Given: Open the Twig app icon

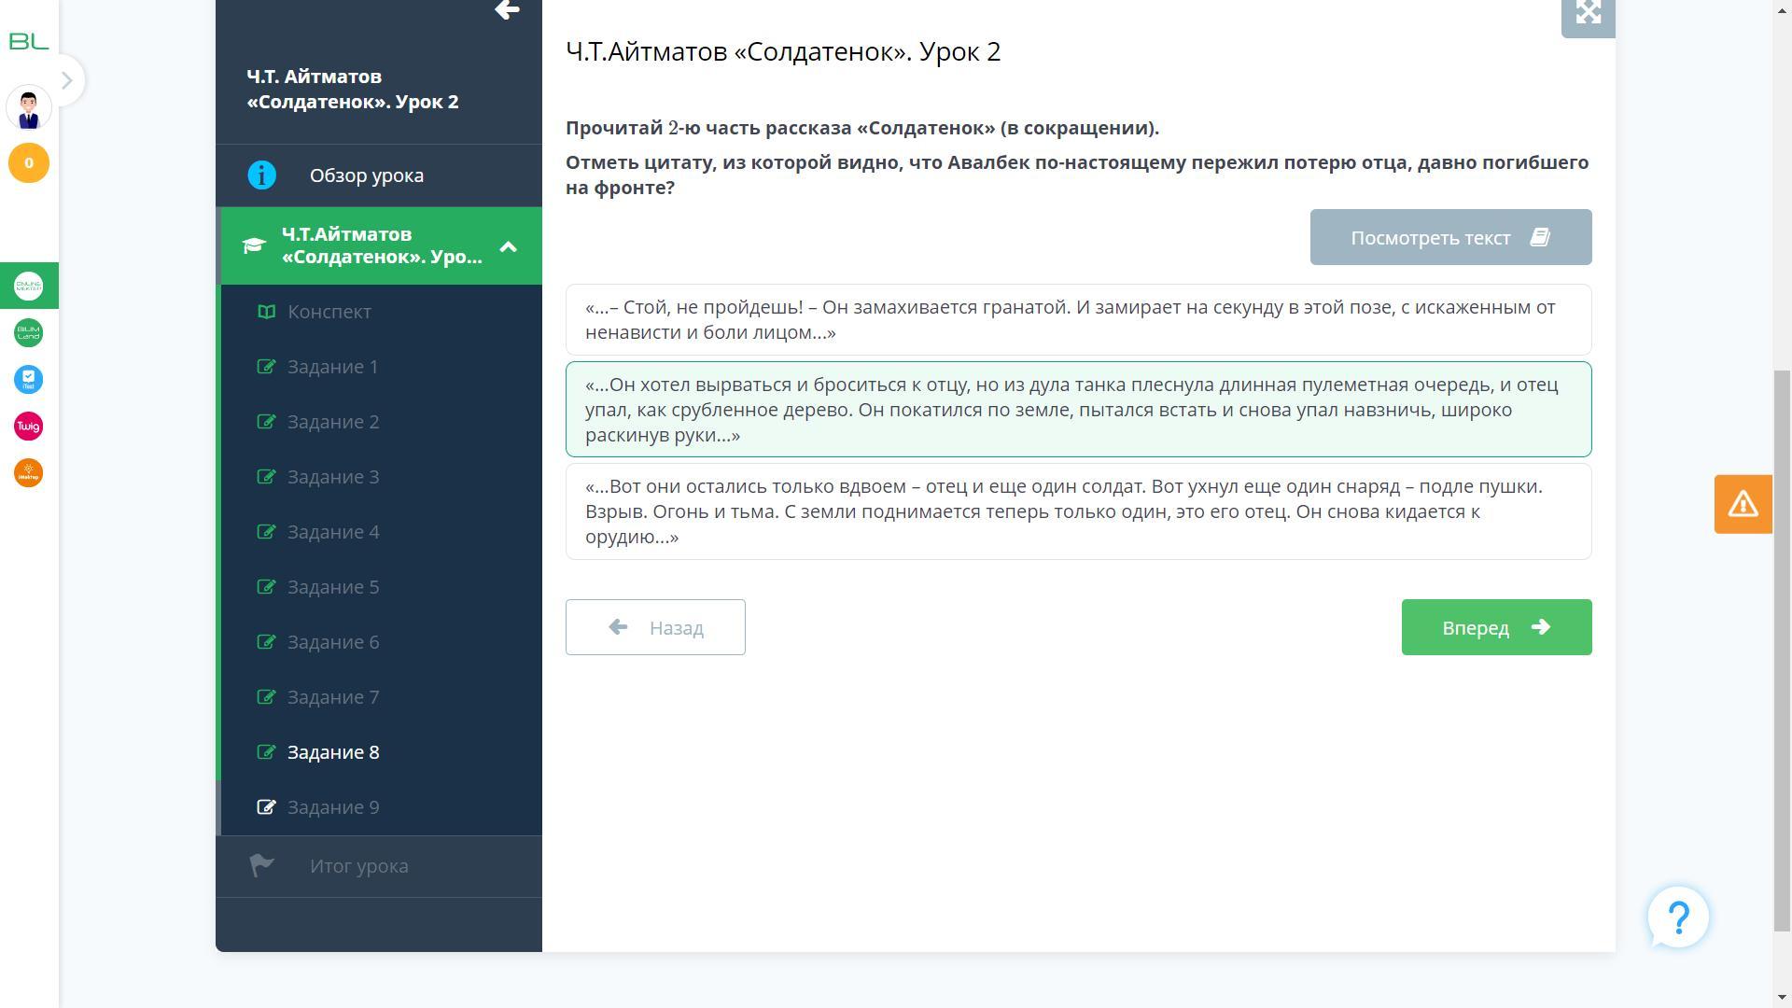Looking at the screenshot, I should point(28,427).
